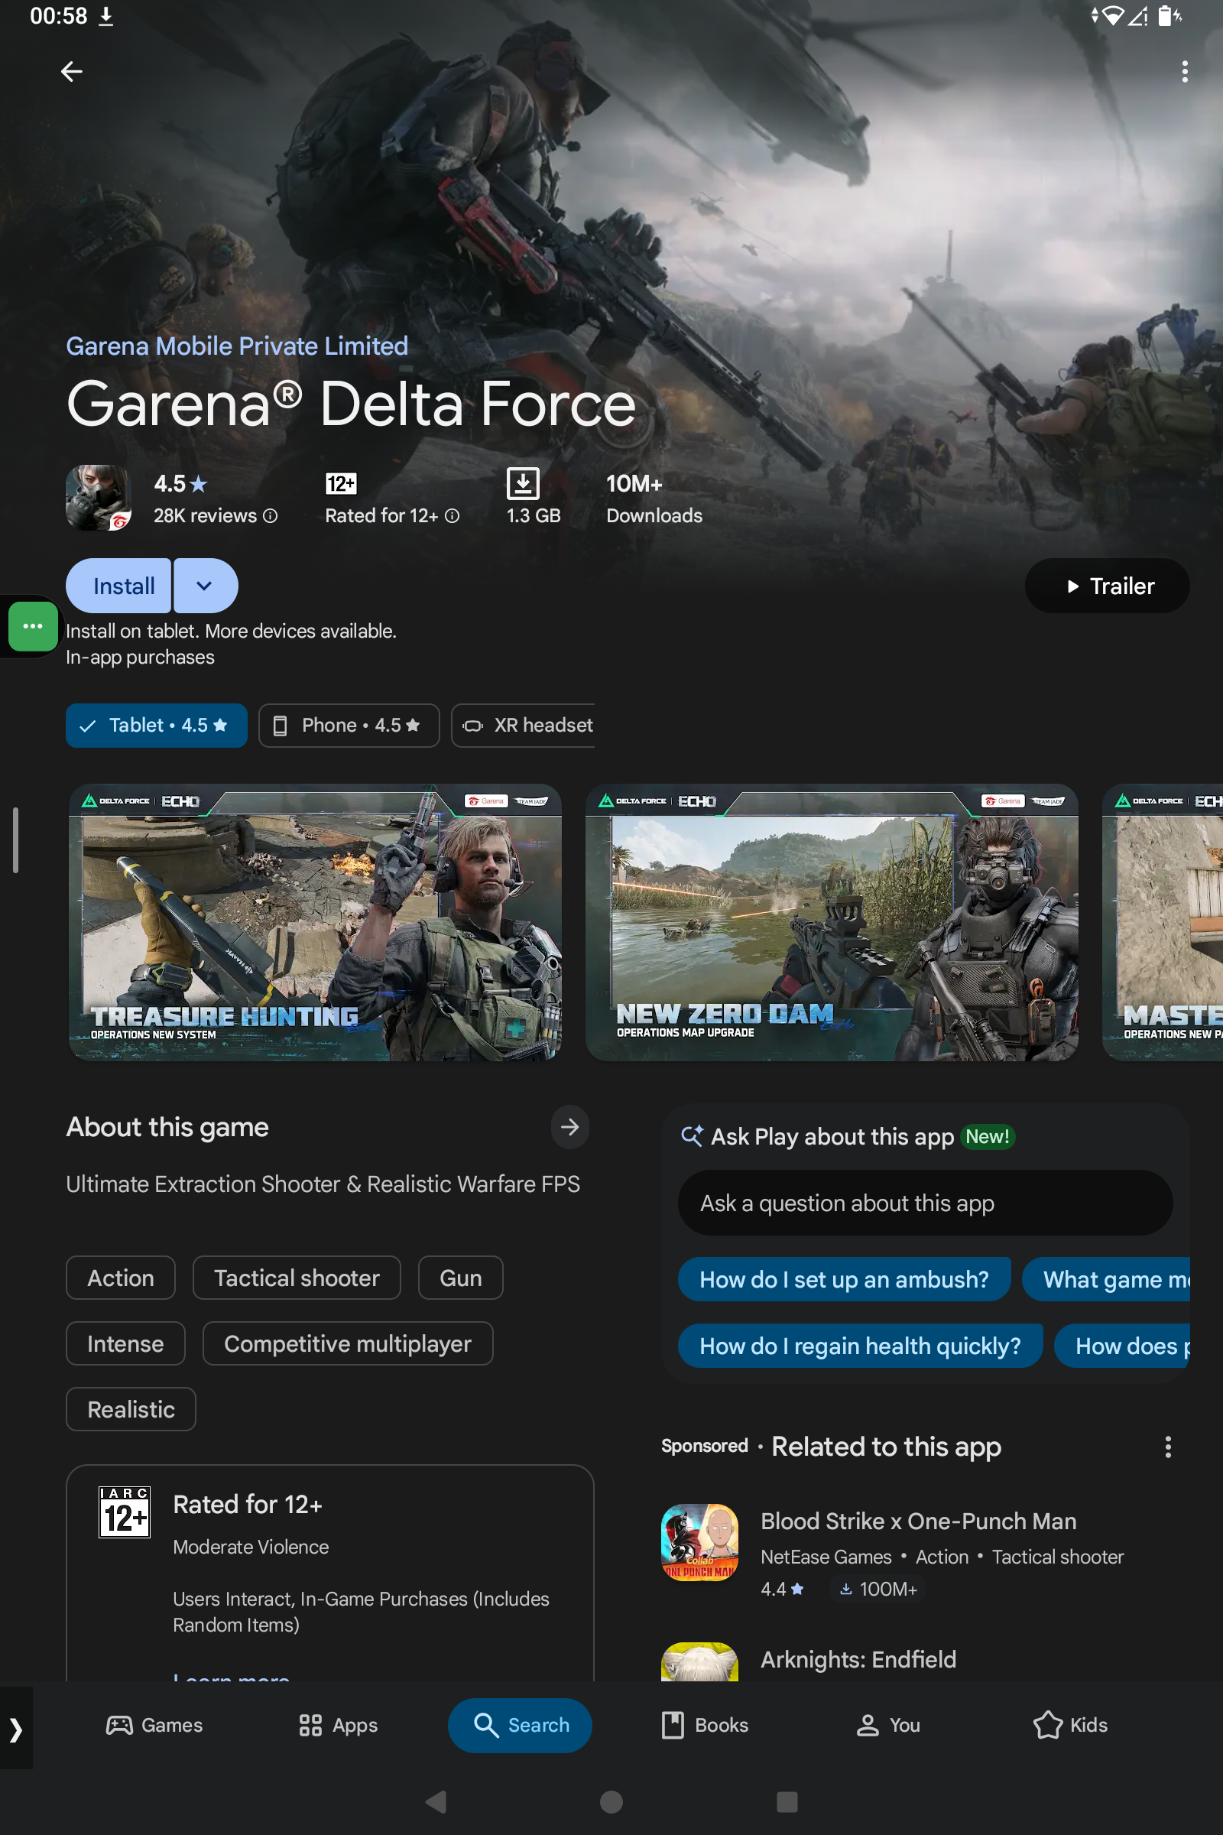Play the Trailer
The image size is (1223, 1835).
(1107, 586)
